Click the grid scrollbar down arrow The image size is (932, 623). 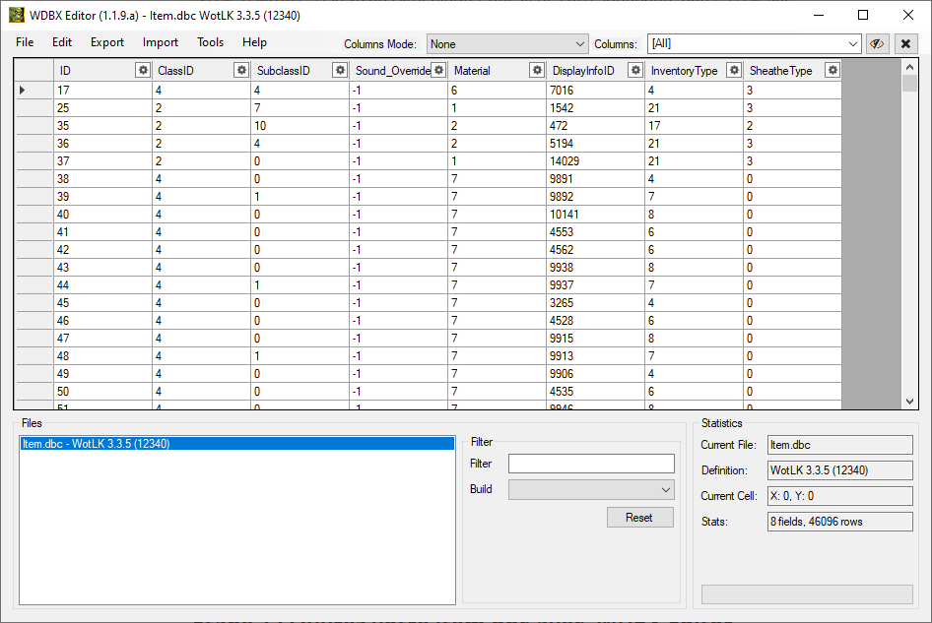point(909,402)
